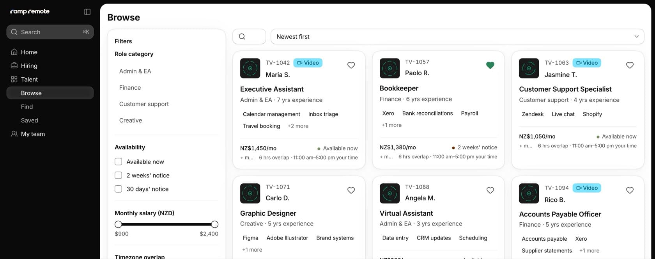Favorite Jasmine T. with the heart icon

(630, 65)
